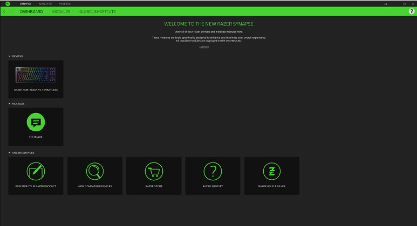
Task: Open View Compatible Devices magnifier icon
Action: (95, 171)
